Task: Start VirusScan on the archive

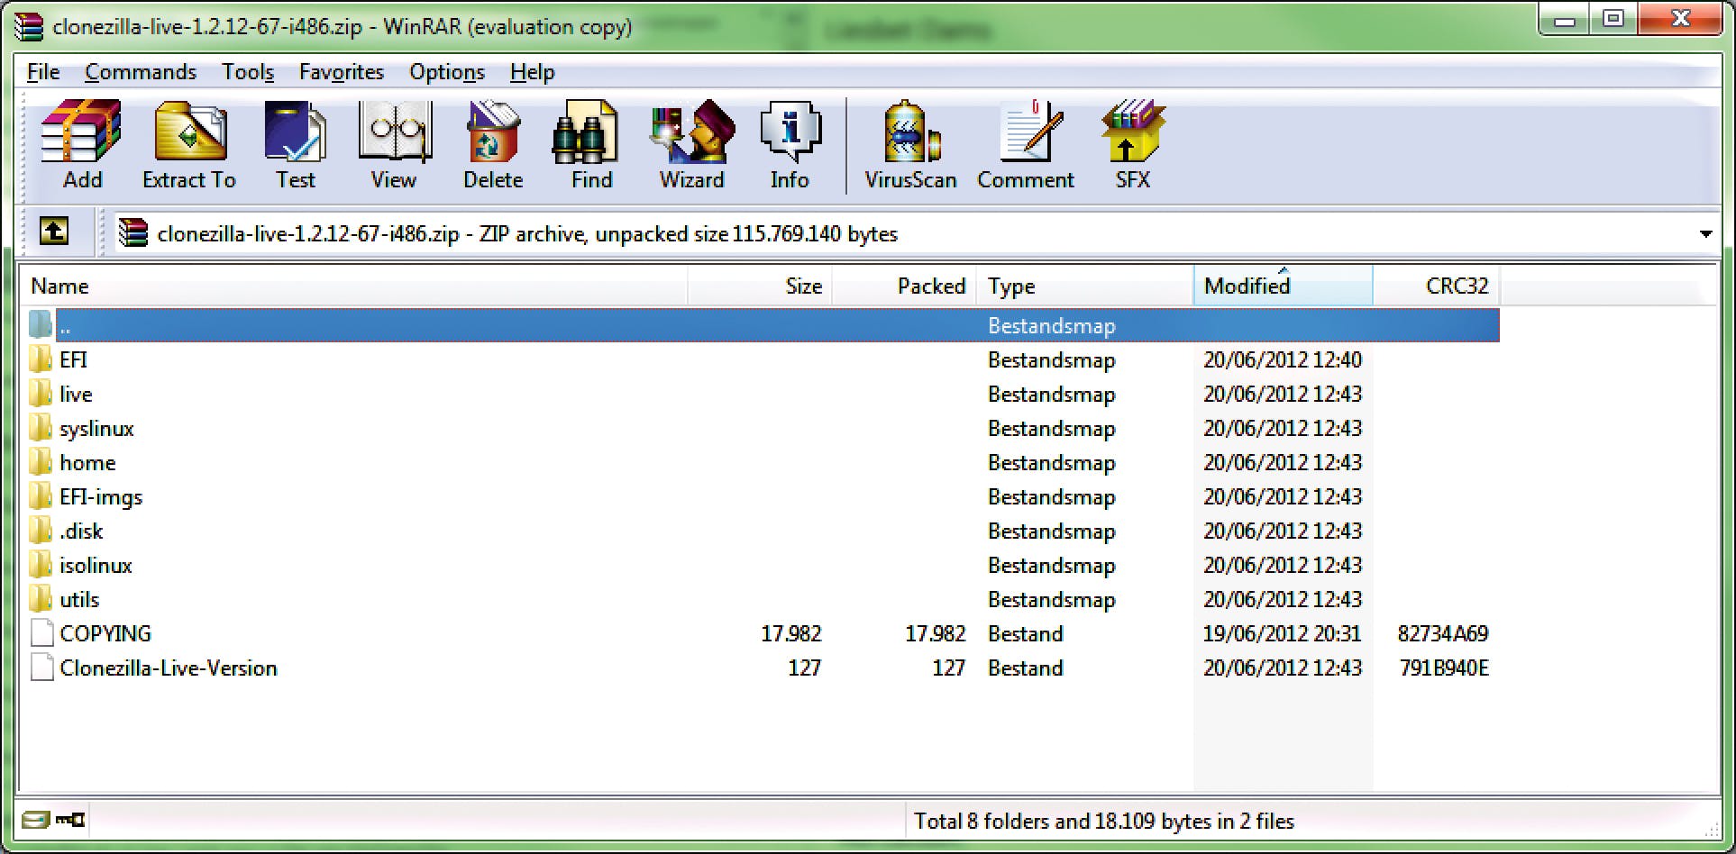Action: point(910,144)
